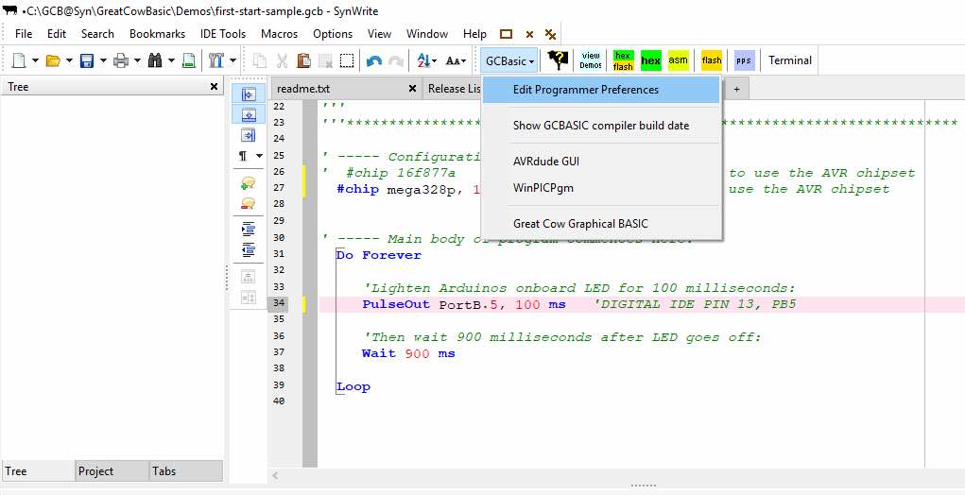Toggle the second side-toolbar panel button
Viewport: 965px width, 495px height.
pyautogui.click(x=248, y=114)
